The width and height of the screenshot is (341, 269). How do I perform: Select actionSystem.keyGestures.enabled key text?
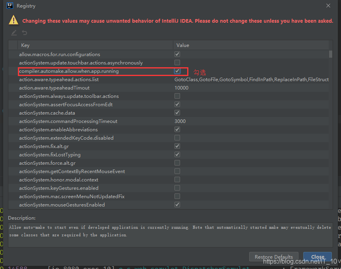click(x=59, y=188)
